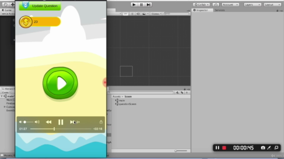The height and width of the screenshot is (159, 284).
Task: Click Sceen in the Project breadcrumb
Action: 128,97
